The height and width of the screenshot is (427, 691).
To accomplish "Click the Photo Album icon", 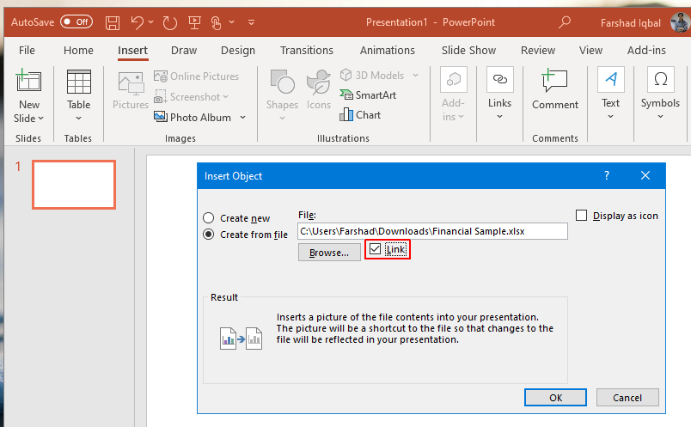I will click(x=161, y=117).
